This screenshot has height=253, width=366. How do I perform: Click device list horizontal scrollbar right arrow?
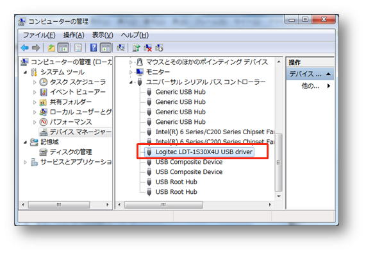point(270,205)
